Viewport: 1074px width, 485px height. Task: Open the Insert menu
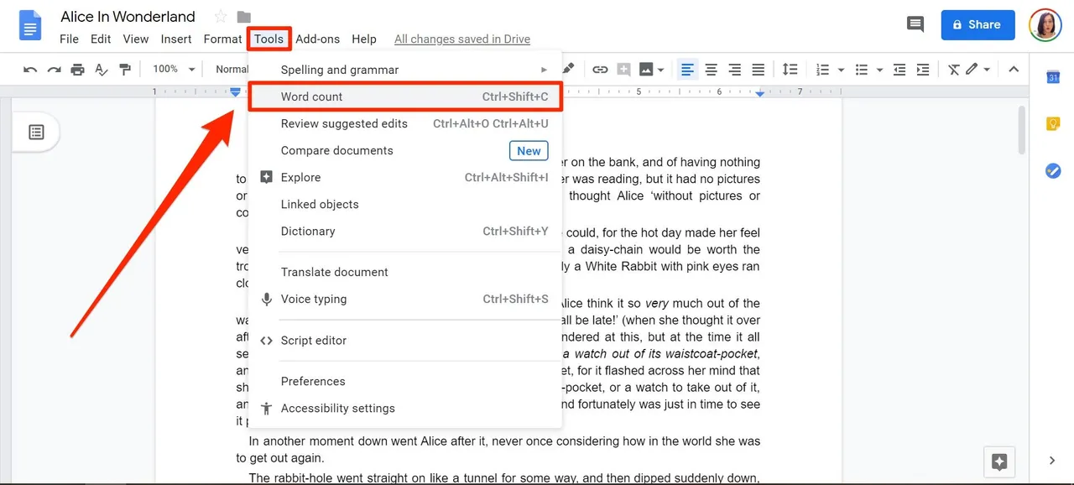(176, 39)
